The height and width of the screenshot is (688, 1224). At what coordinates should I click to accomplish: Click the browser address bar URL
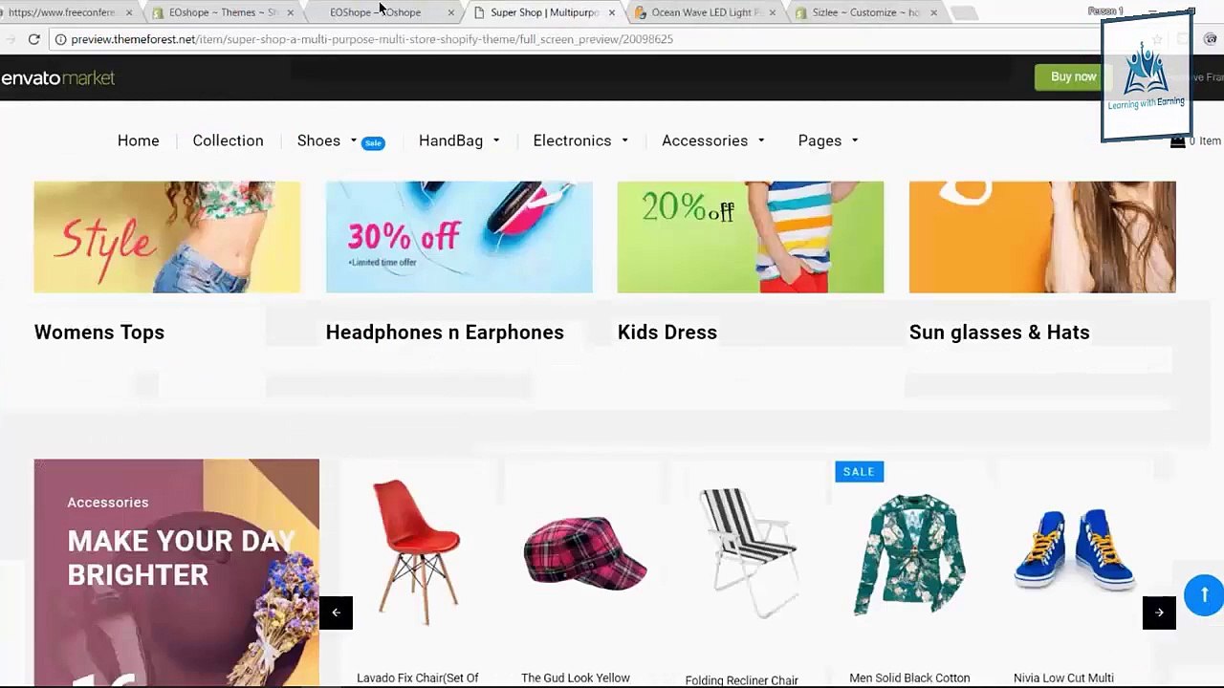(x=372, y=39)
